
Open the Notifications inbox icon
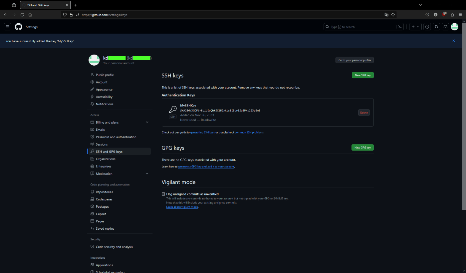[x=445, y=27]
